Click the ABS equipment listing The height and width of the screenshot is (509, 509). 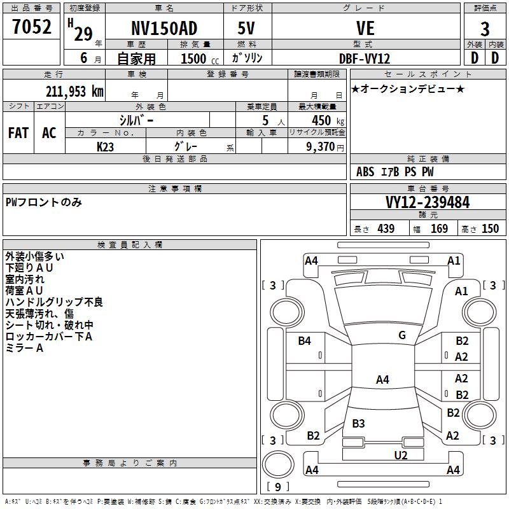(365, 172)
